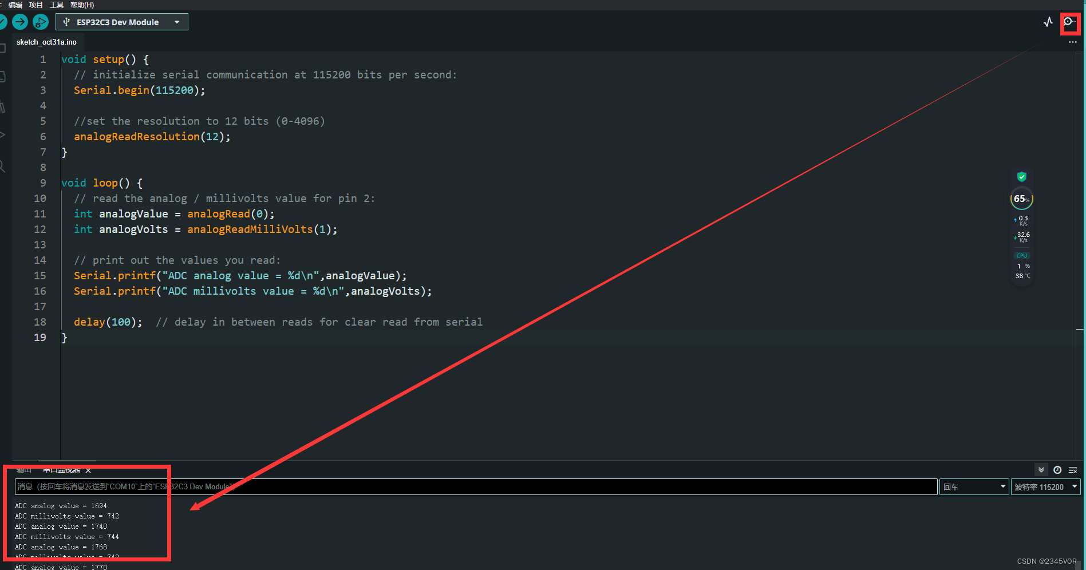Open the Boards Manager icon in sidebar

click(3, 77)
